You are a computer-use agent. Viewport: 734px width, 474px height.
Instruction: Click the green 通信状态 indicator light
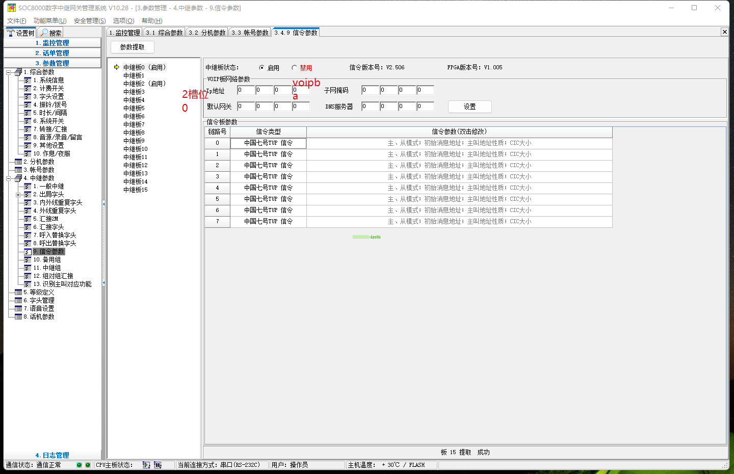coord(79,465)
